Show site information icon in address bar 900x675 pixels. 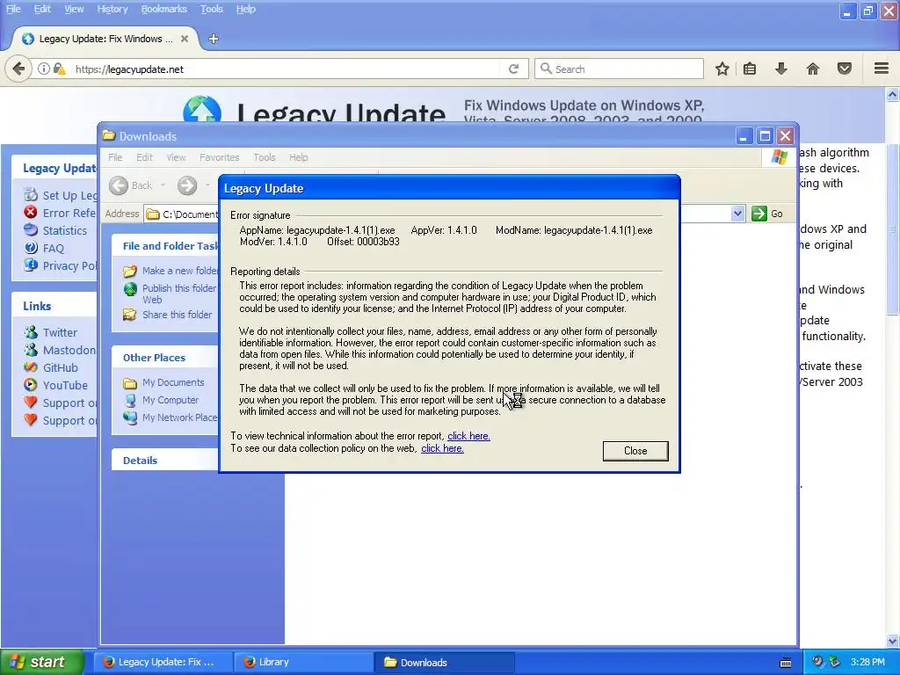[44, 69]
